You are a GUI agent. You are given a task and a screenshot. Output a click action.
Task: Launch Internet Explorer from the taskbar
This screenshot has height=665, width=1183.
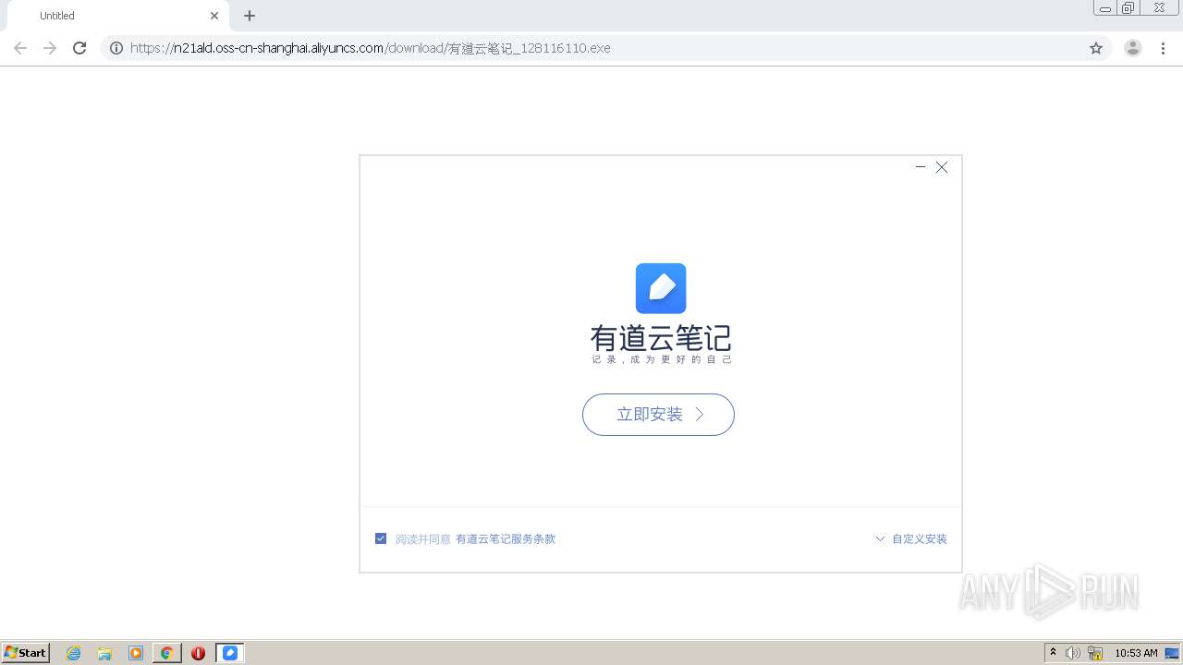74,653
